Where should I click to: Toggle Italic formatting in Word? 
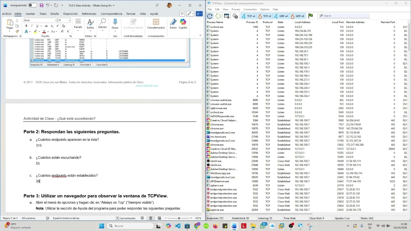[x=32, y=26]
